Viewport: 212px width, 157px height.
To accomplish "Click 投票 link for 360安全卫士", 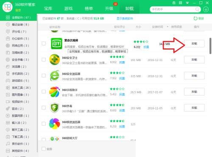I will coord(122,62).
